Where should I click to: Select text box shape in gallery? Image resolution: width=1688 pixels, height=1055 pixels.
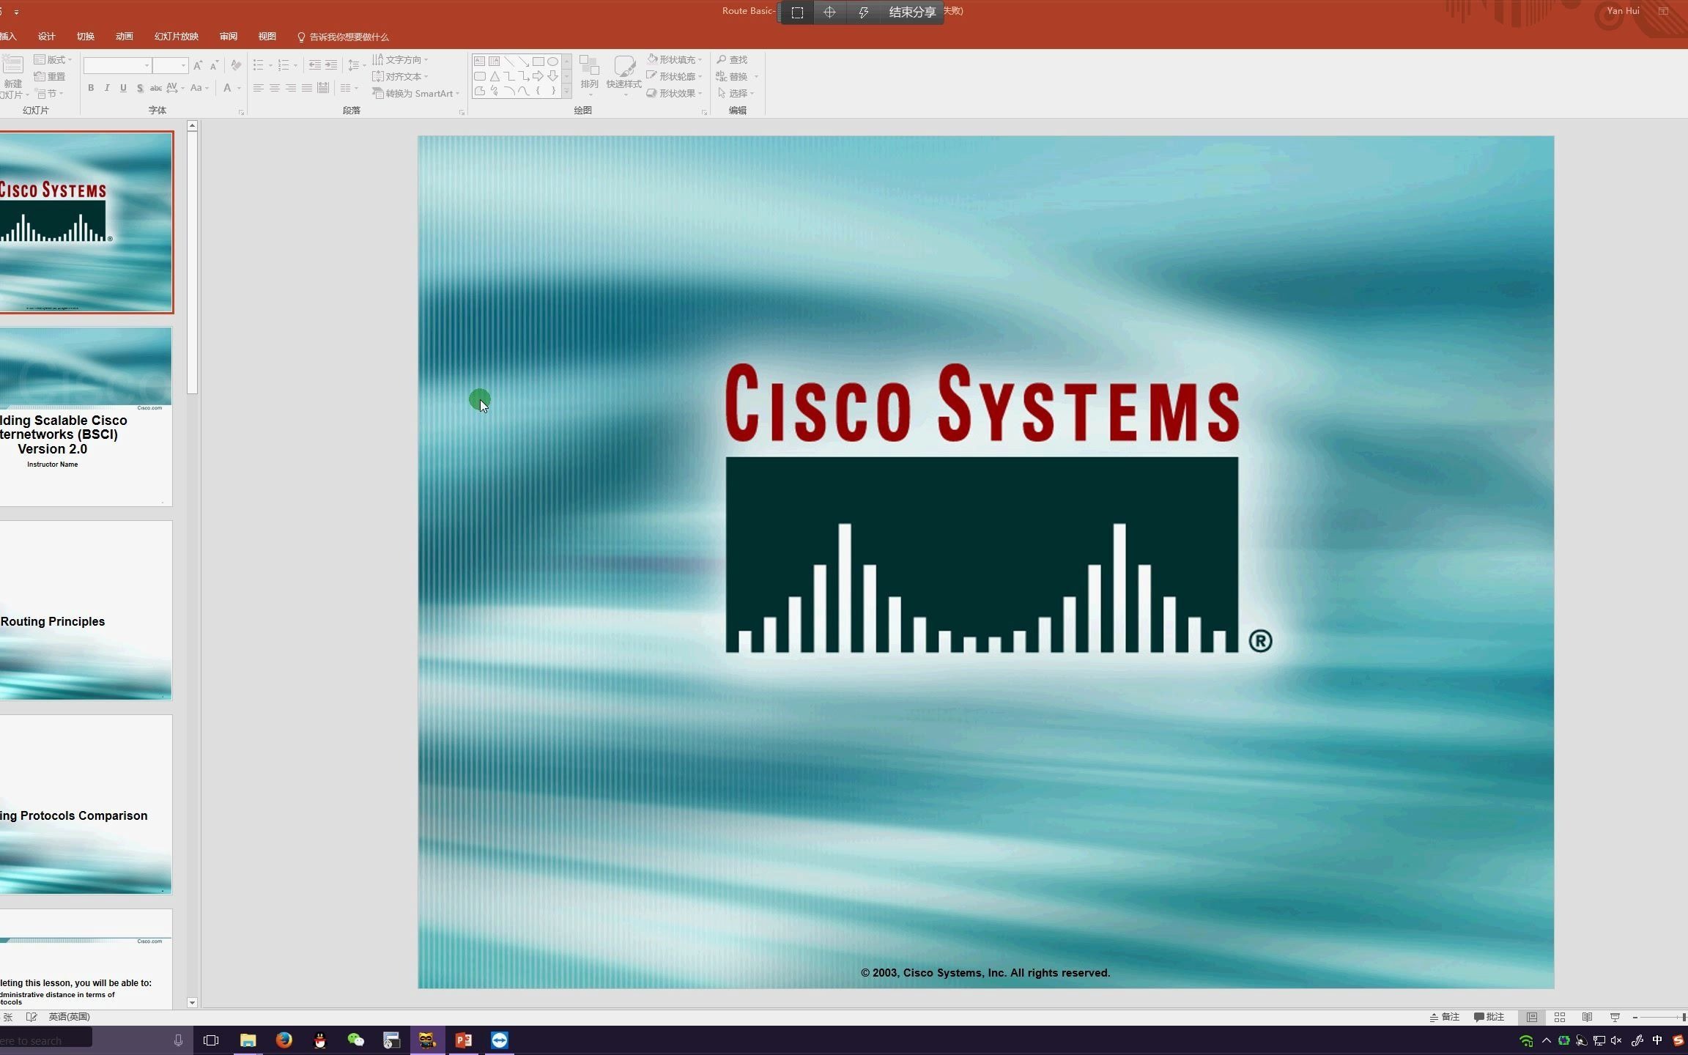(479, 62)
